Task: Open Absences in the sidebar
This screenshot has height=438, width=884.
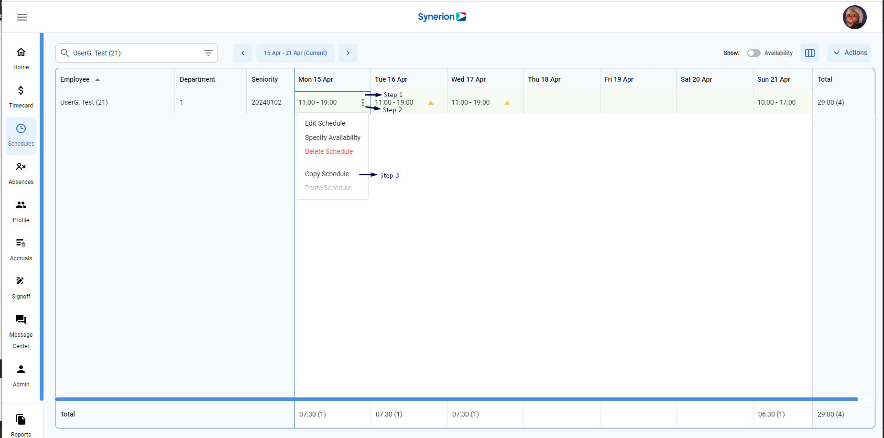Action: pos(21,173)
